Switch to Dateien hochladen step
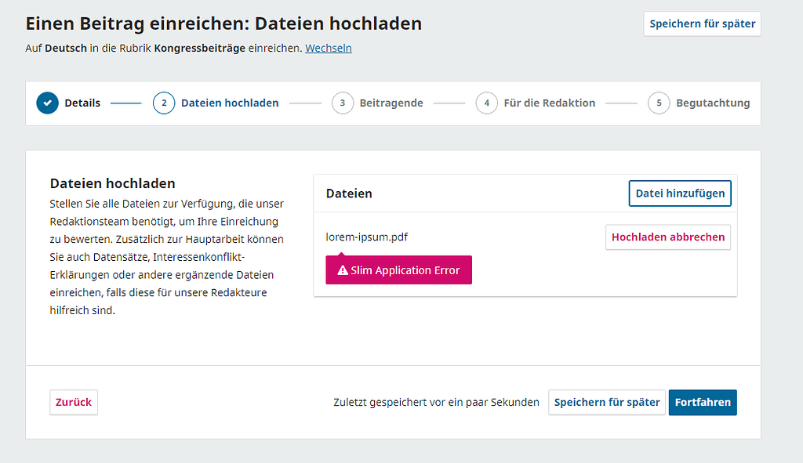Image resolution: width=803 pixels, height=463 pixels. (216, 103)
